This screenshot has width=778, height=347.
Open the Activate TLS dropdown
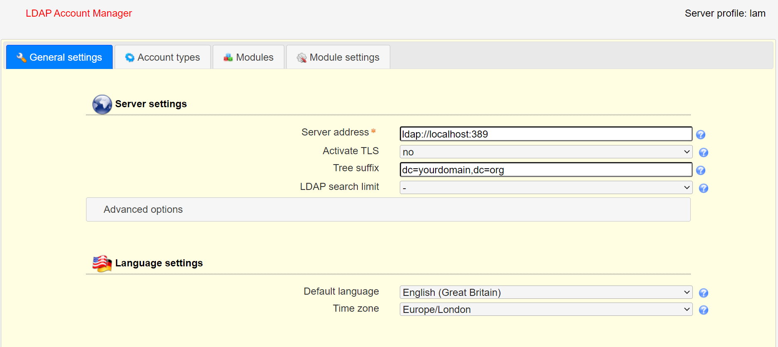coord(546,152)
